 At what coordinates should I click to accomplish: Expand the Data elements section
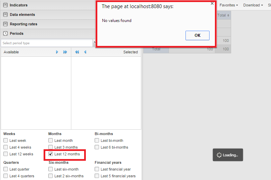click(48, 15)
